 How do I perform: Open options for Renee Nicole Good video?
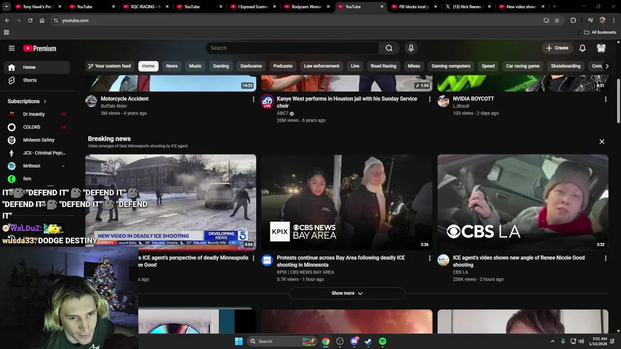pos(605,258)
